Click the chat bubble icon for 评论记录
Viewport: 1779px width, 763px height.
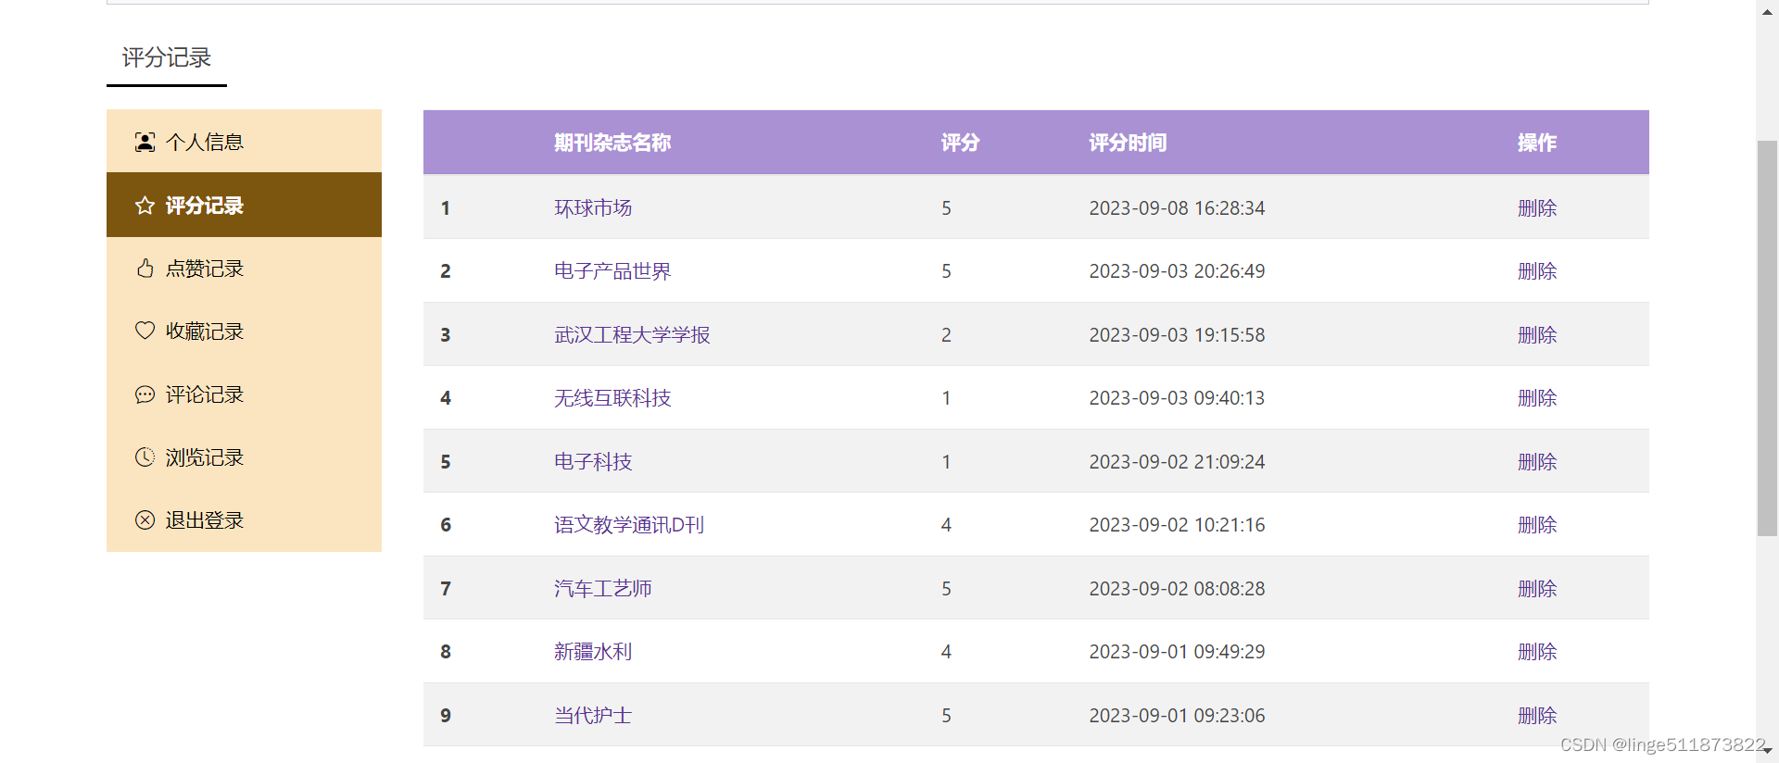145,394
